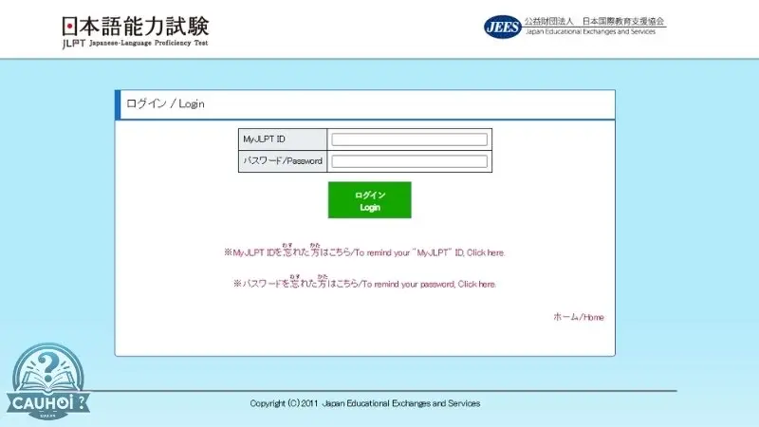Open the forgot MyJLPT ID reminder link
The image size is (759, 427).
click(364, 251)
